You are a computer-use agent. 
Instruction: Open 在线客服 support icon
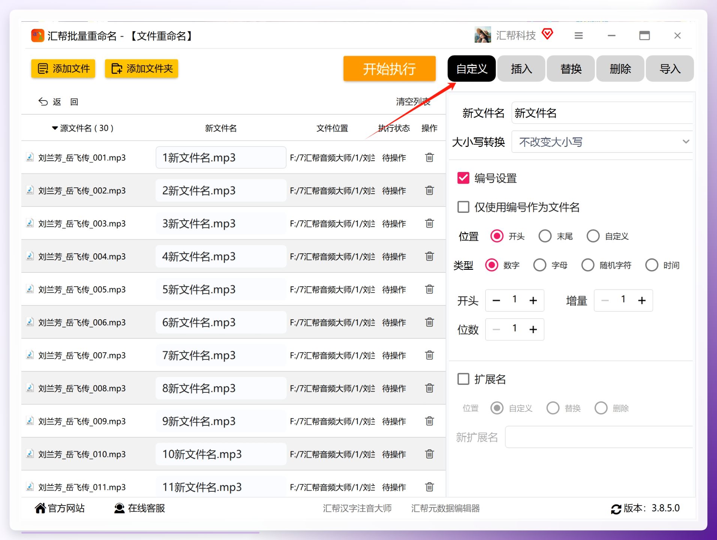click(x=119, y=508)
